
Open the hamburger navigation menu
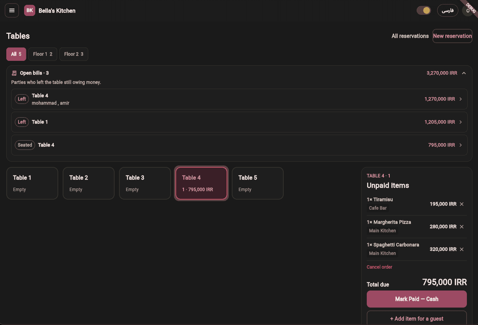12,10
